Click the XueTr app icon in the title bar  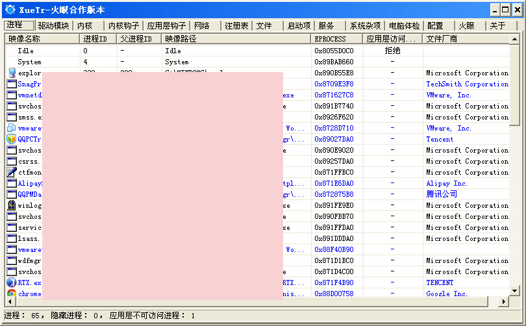pos(10,10)
